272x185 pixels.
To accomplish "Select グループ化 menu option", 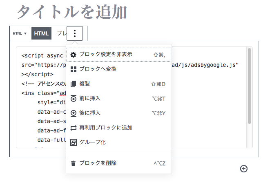I will tap(119, 143).
